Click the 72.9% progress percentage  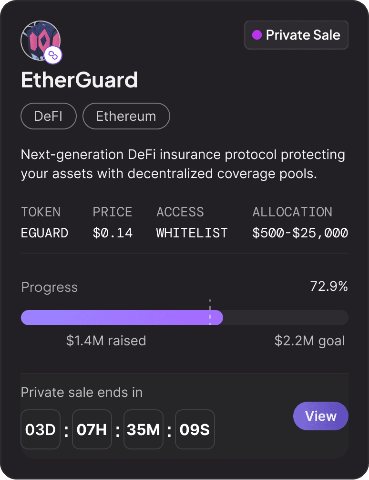pyautogui.click(x=329, y=287)
